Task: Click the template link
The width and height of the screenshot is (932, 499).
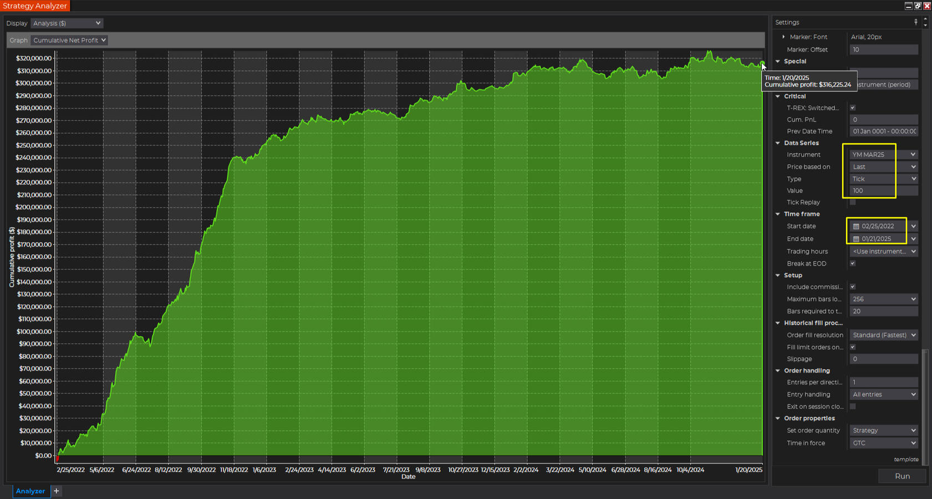Action: pos(905,459)
